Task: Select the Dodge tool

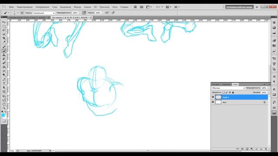Action: point(4,75)
